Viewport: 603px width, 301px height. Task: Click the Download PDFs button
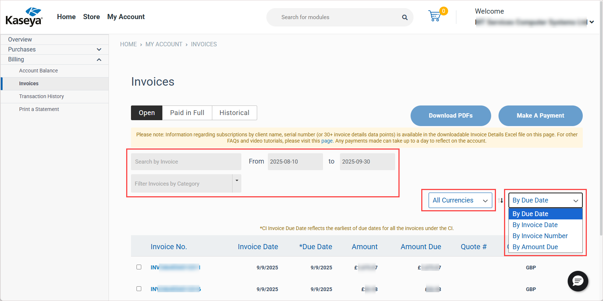coord(450,116)
